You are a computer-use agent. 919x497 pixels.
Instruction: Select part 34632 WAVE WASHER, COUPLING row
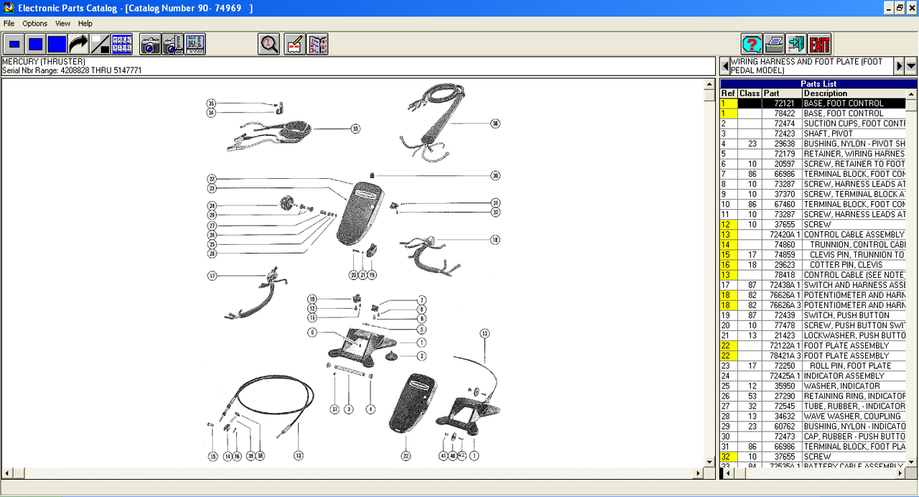813,416
